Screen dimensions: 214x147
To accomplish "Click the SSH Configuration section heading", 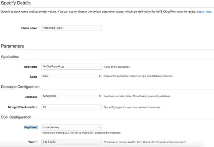I will [16, 117].
